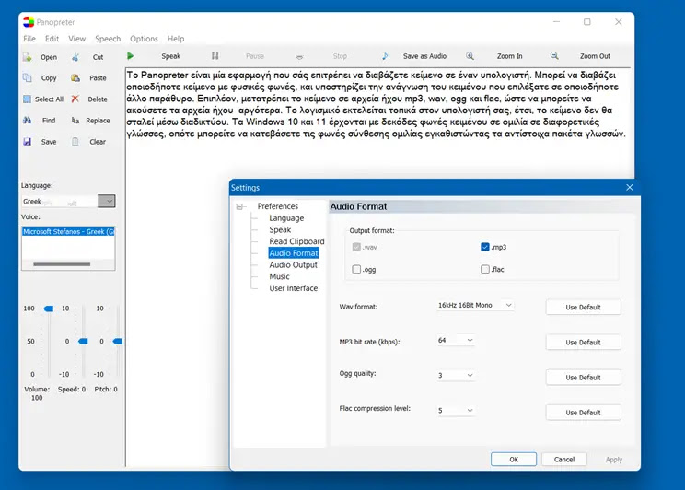The width and height of the screenshot is (685, 490).
Task: Toggle the .mp3 output format checkbox
Action: [x=485, y=247]
